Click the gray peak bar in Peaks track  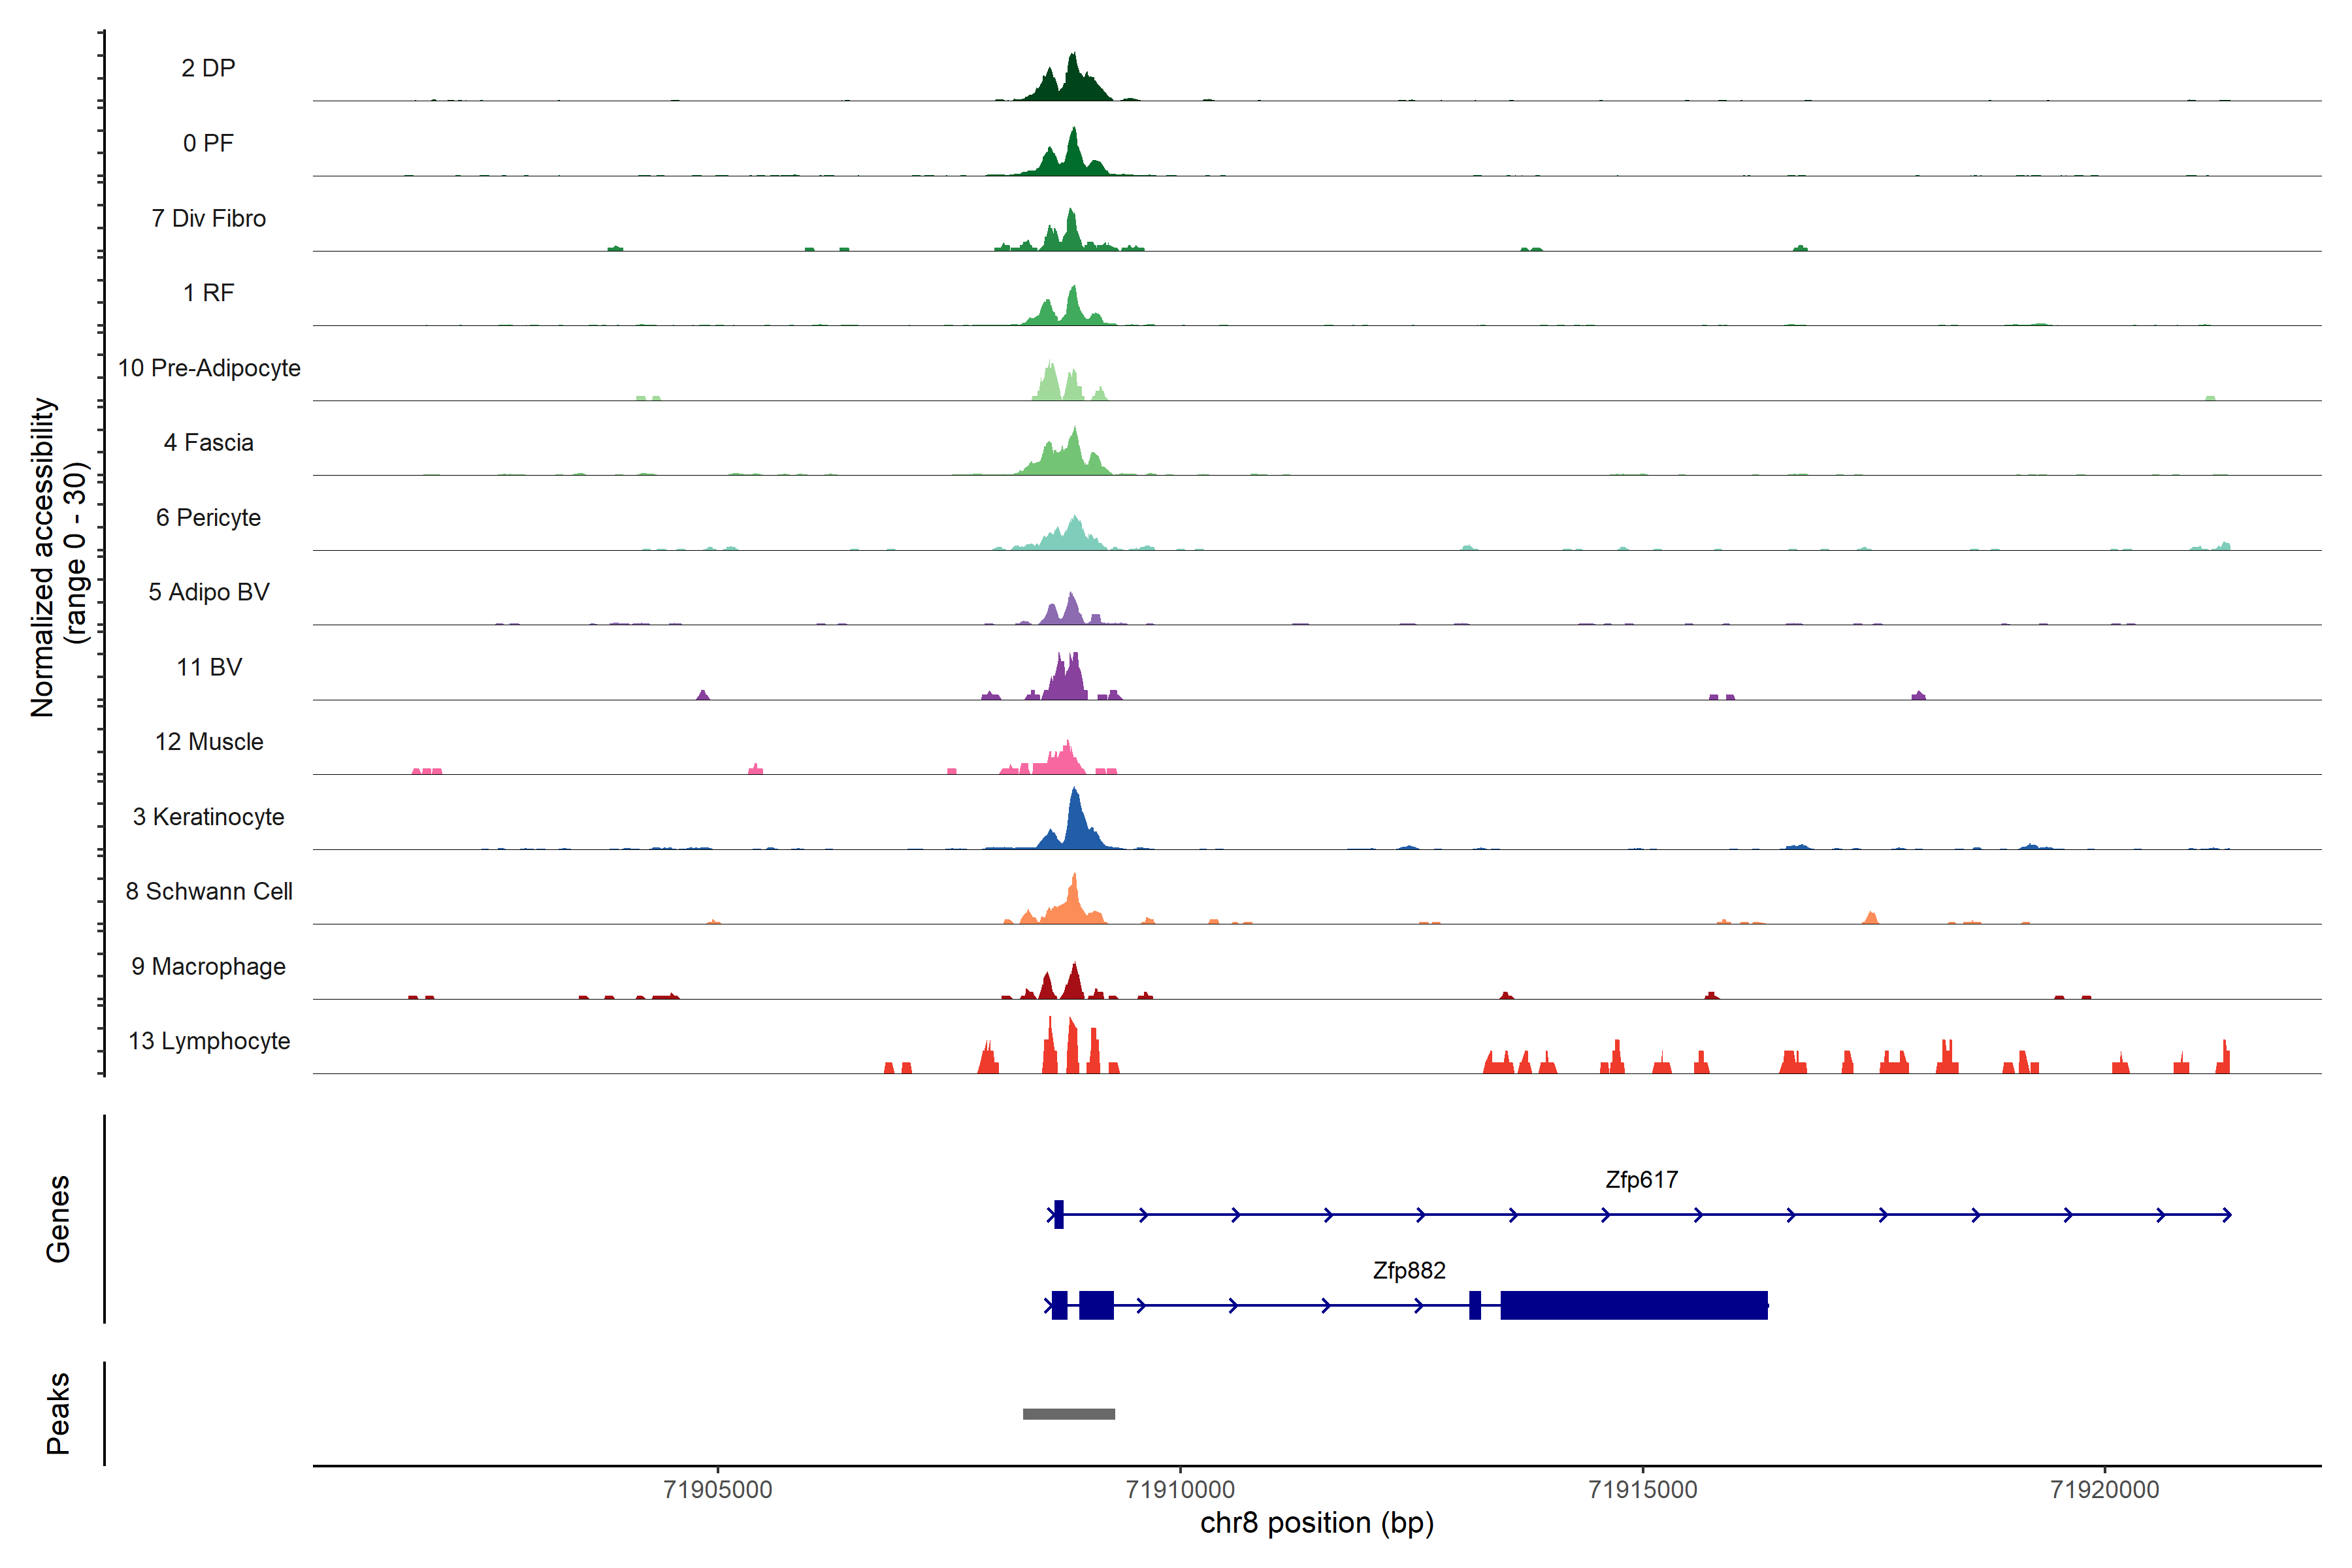[x=1068, y=1414]
